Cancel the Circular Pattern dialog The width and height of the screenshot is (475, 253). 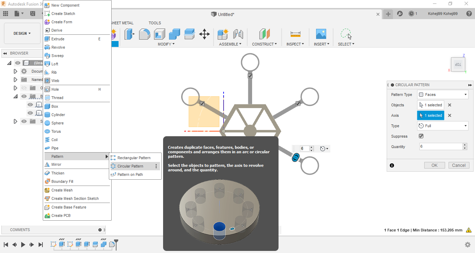tap(459, 165)
